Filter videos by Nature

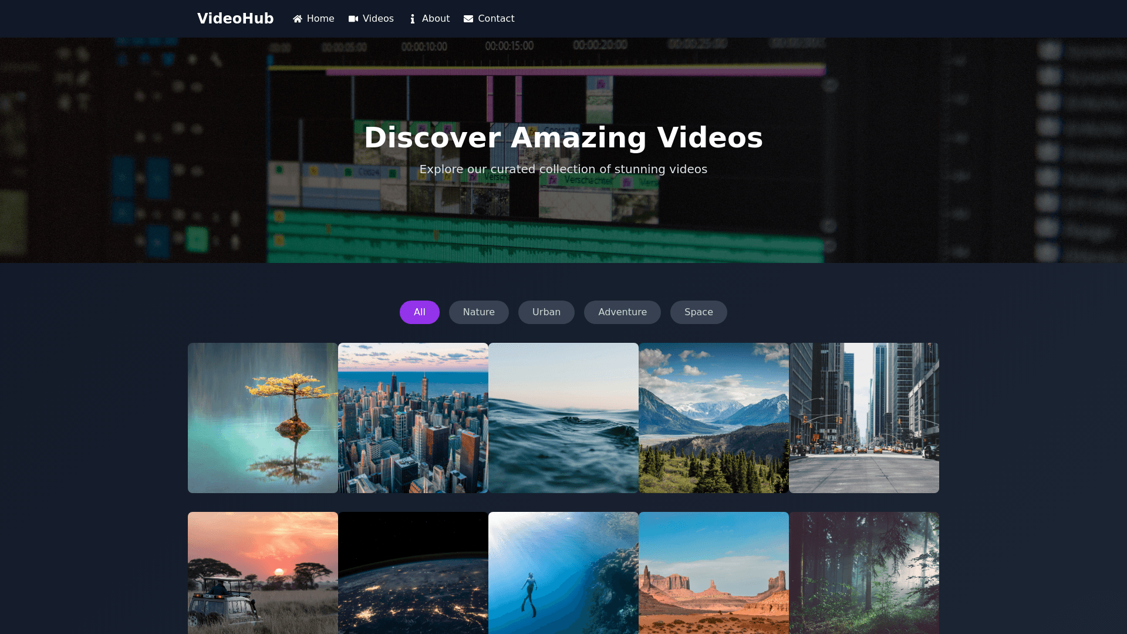coord(478,312)
